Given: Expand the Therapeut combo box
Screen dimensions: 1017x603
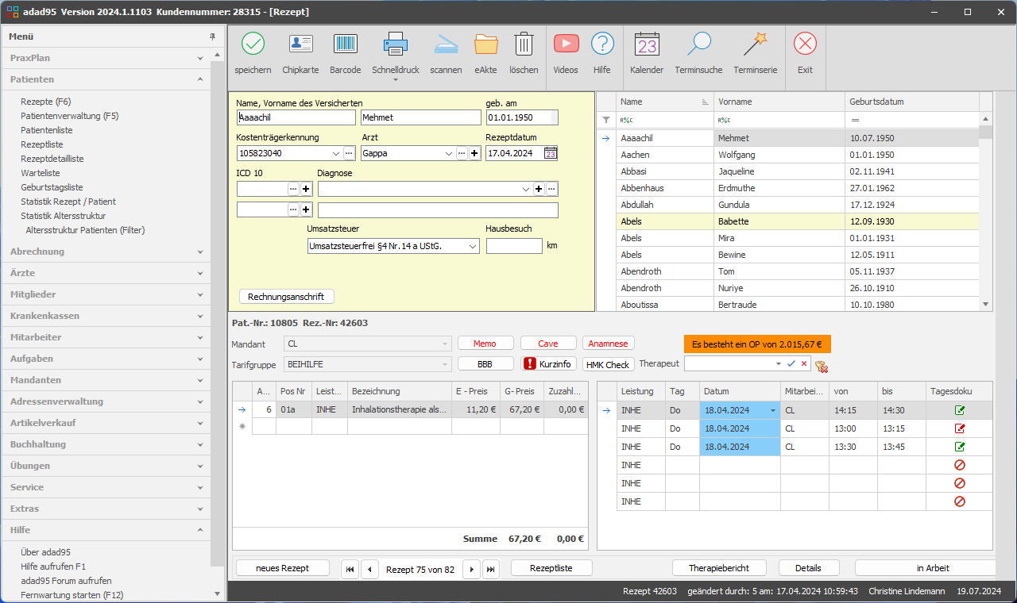Looking at the screenshot, I should pyautogui.click(x=778, y=363).
